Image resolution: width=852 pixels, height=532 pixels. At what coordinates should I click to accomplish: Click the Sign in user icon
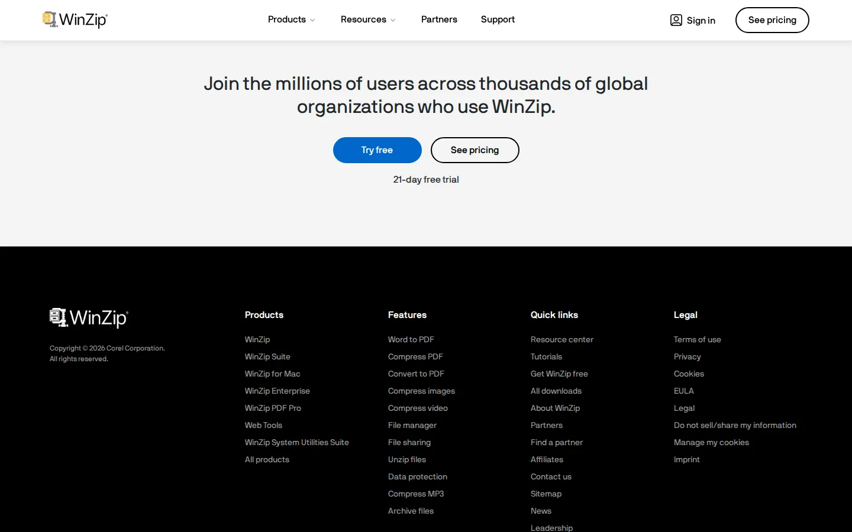coord(676,20)
